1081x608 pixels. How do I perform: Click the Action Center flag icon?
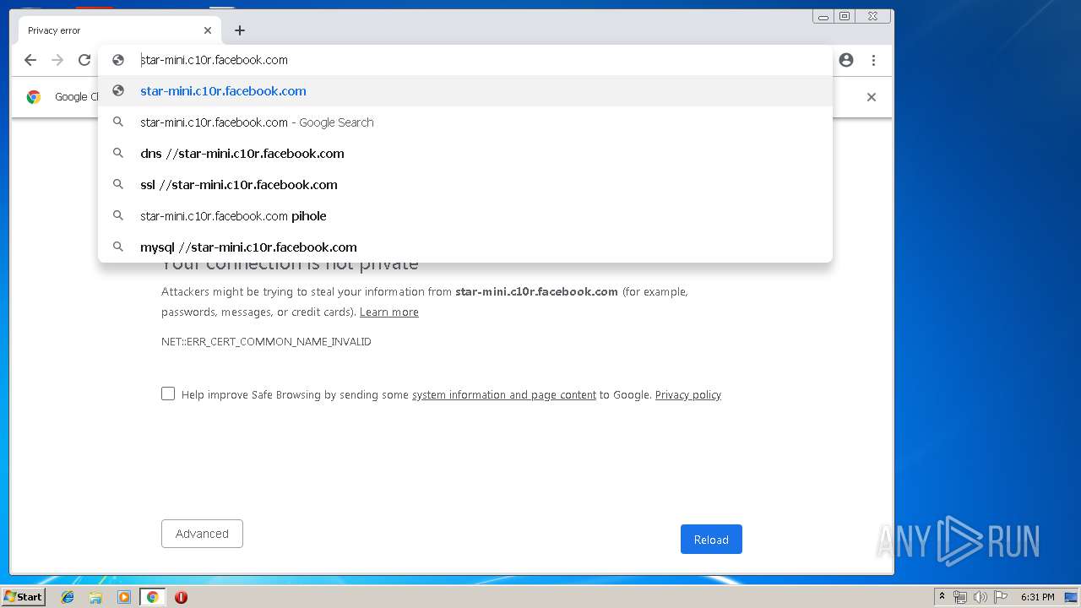(1001, 597)
